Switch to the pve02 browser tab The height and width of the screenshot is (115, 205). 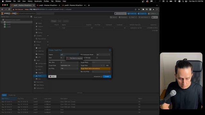click(x=48, y=5)
